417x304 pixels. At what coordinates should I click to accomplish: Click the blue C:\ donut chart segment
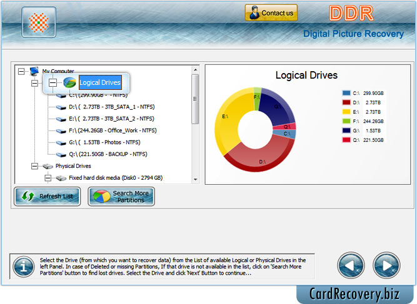click(286, 134)
